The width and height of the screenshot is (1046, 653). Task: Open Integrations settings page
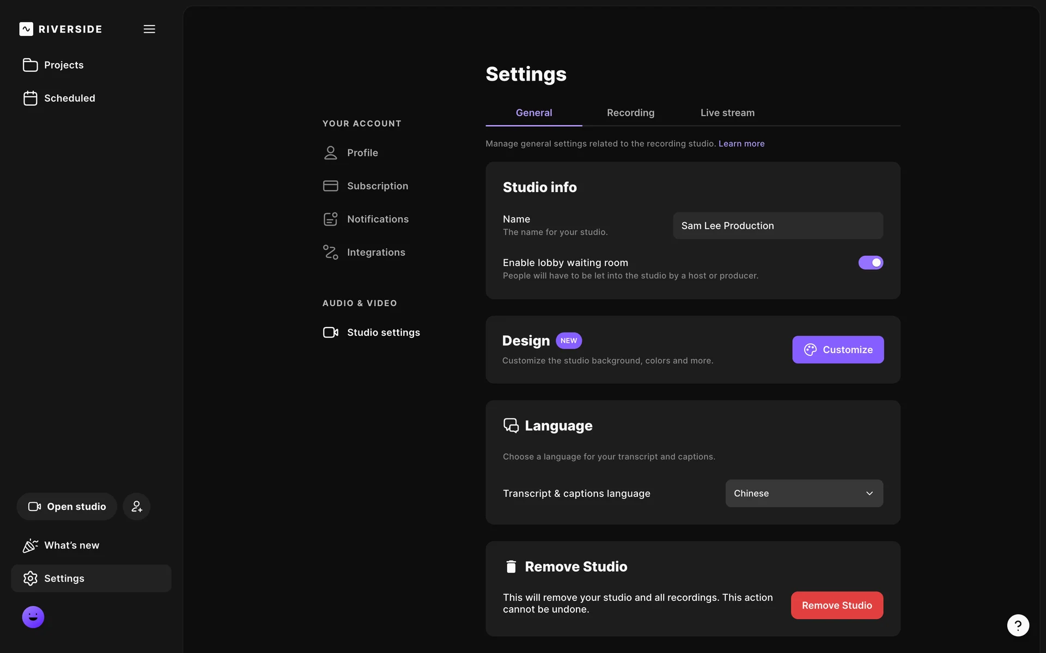click(x=375, y=252)
